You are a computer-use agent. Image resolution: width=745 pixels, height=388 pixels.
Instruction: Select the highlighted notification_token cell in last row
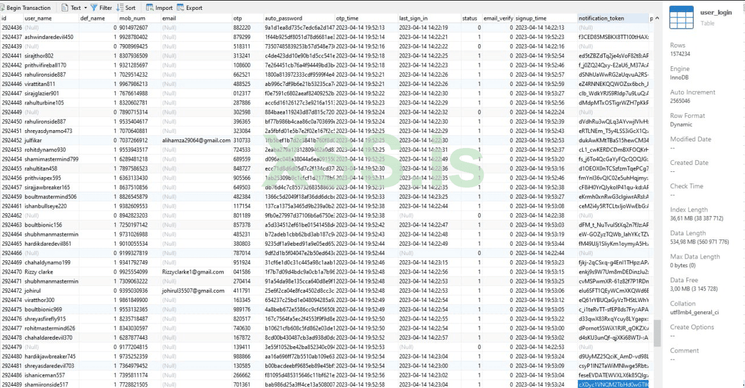pos(613,385)
